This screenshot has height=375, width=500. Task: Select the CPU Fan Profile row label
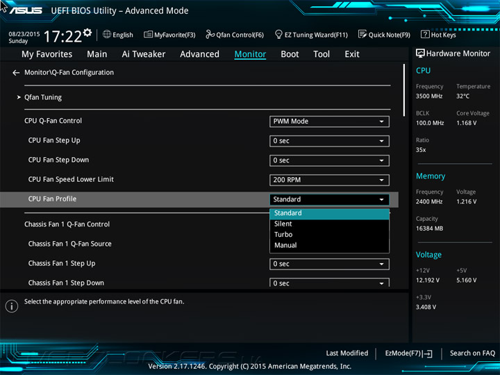pos(52,199)
